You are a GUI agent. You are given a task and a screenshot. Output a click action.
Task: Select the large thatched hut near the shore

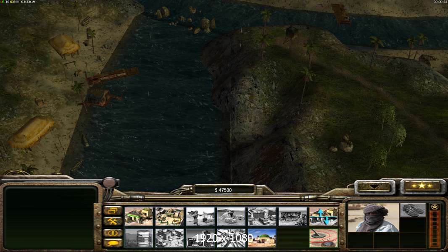click(x=32, y=132)
